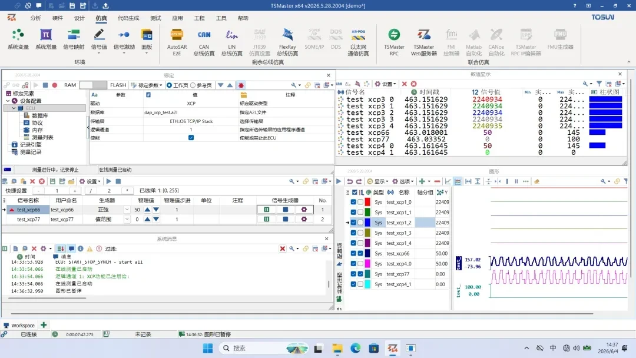Open LIN 总线仿真 bus simulation
The image size is (636, 358).
coord(231,42)
